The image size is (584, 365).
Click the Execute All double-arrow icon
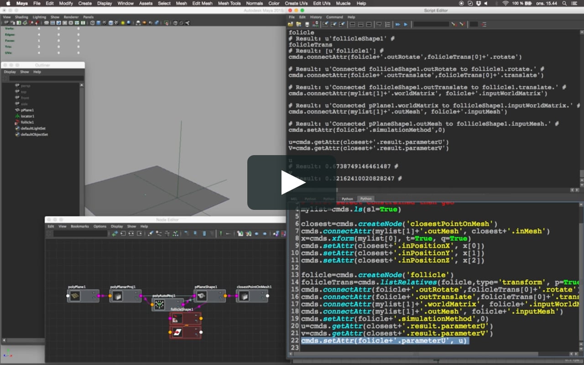[398, 24]
